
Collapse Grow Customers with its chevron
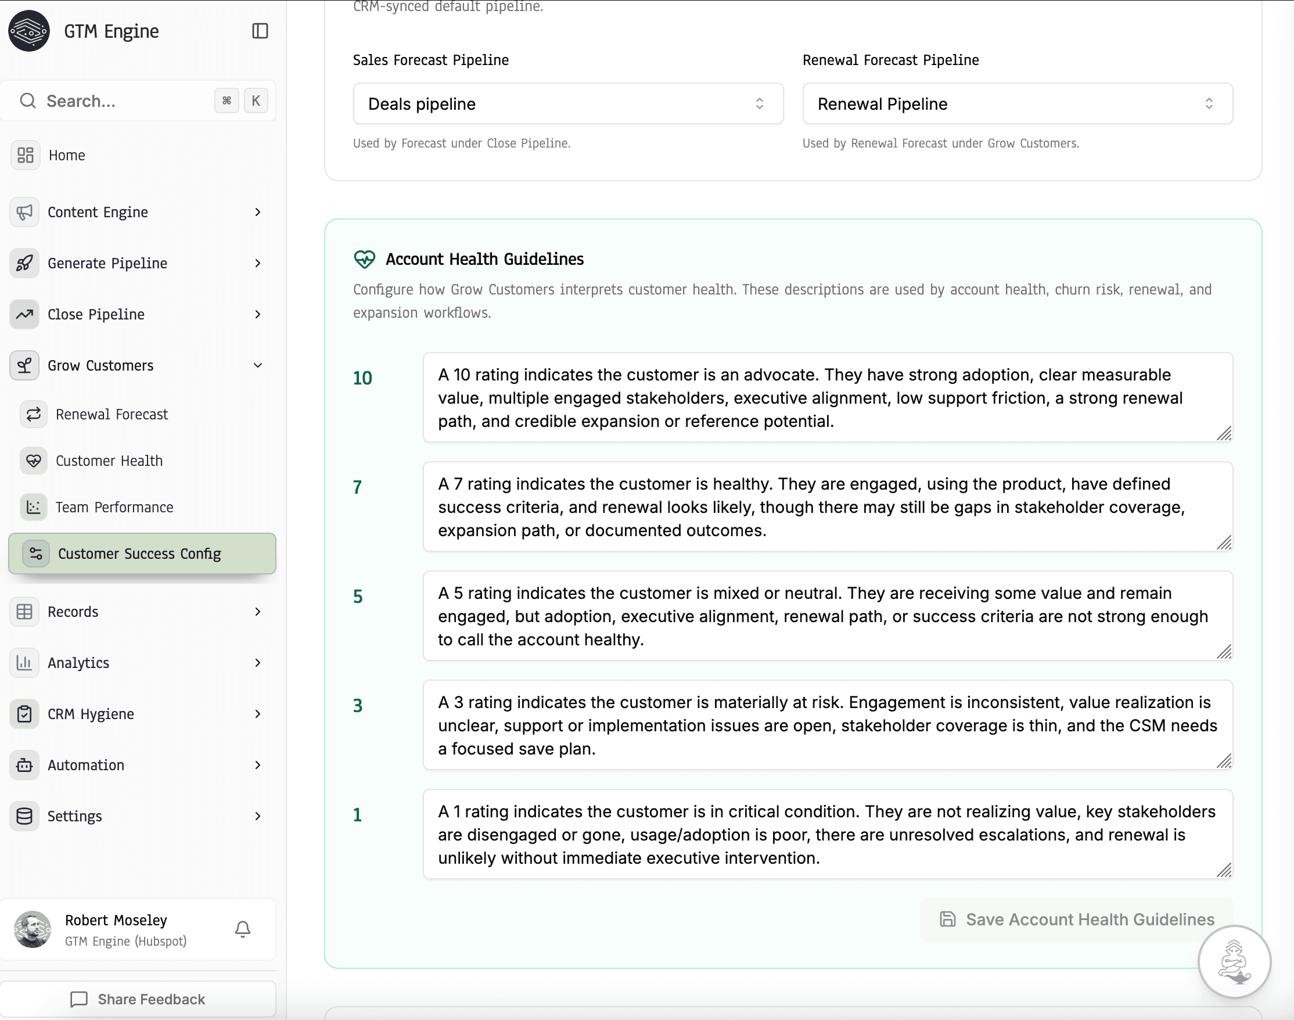(258, 365)
